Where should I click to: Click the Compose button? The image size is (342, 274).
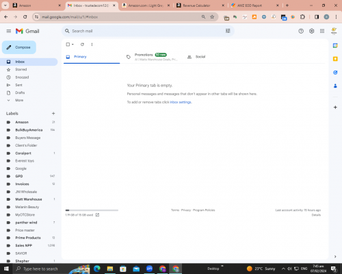19,47
